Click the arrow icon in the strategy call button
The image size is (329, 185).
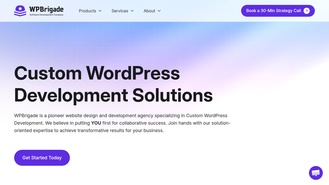point(307,11)
